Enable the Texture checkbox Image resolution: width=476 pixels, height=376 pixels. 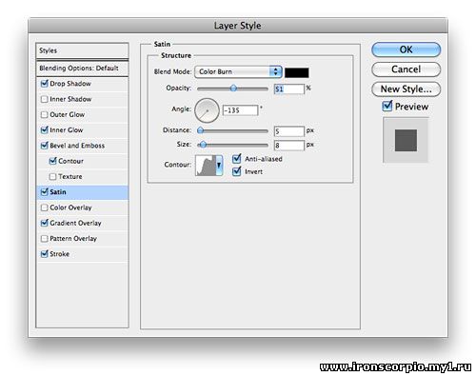point(53,177)
